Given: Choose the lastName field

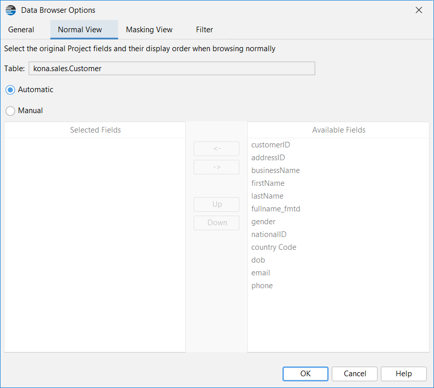Looking at the screenshot, I should [338, 196].
